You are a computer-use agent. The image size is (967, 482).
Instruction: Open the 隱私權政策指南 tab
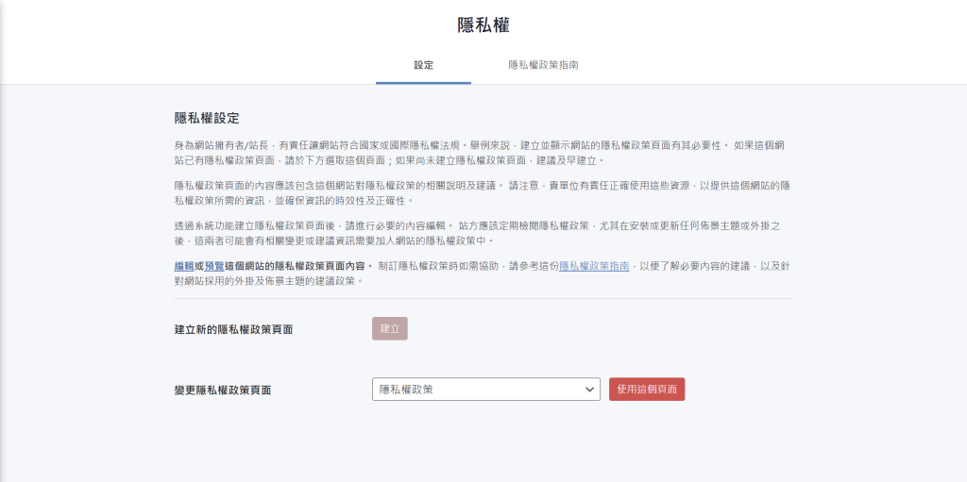point(543,65)
